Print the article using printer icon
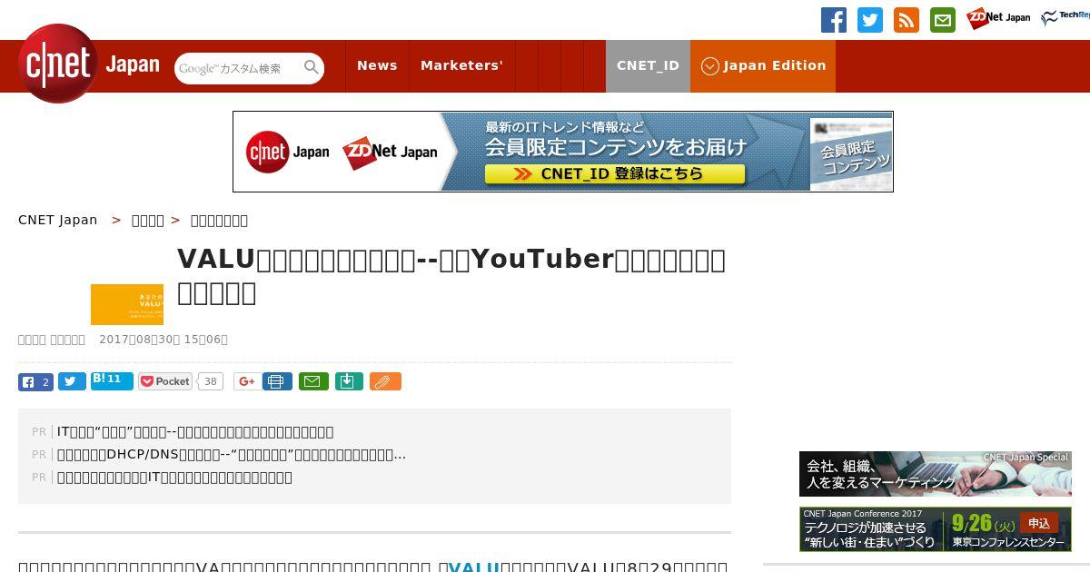This screenshot has width=1090, height=572. click(277, 382)
